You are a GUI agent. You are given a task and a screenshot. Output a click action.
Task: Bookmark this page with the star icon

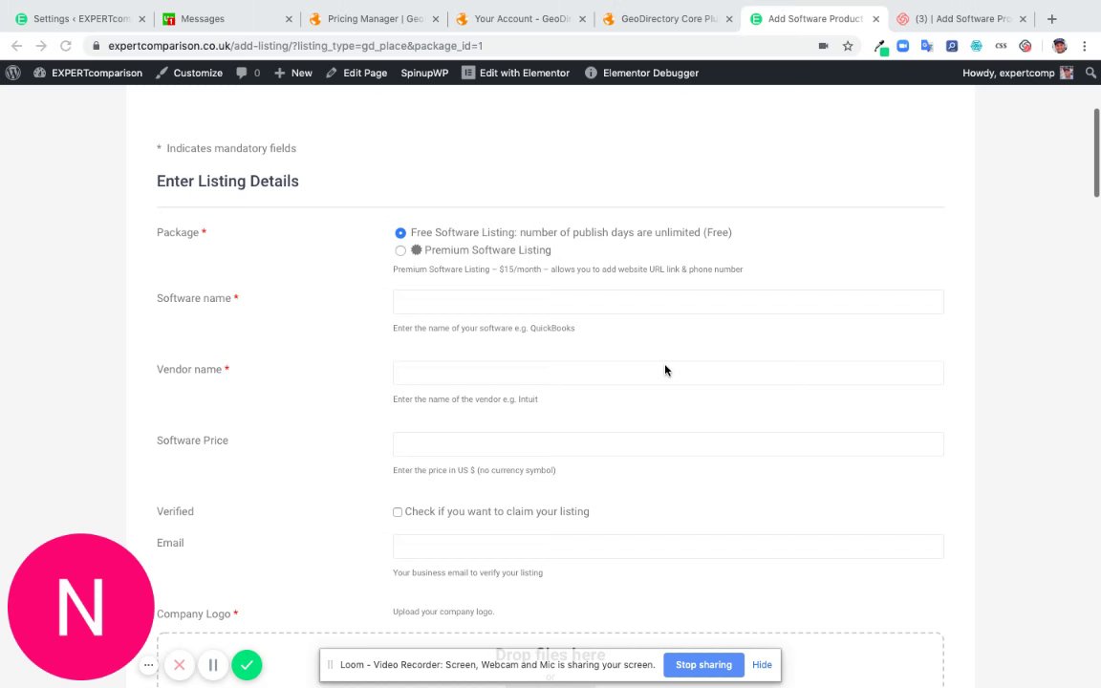pos(848,46)
